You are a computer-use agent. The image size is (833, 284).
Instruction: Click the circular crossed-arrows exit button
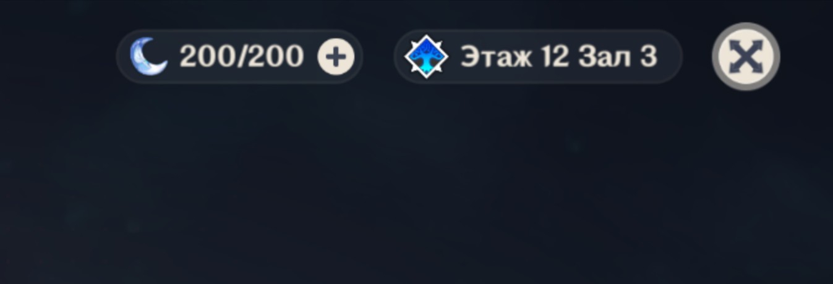coord(746,57)
